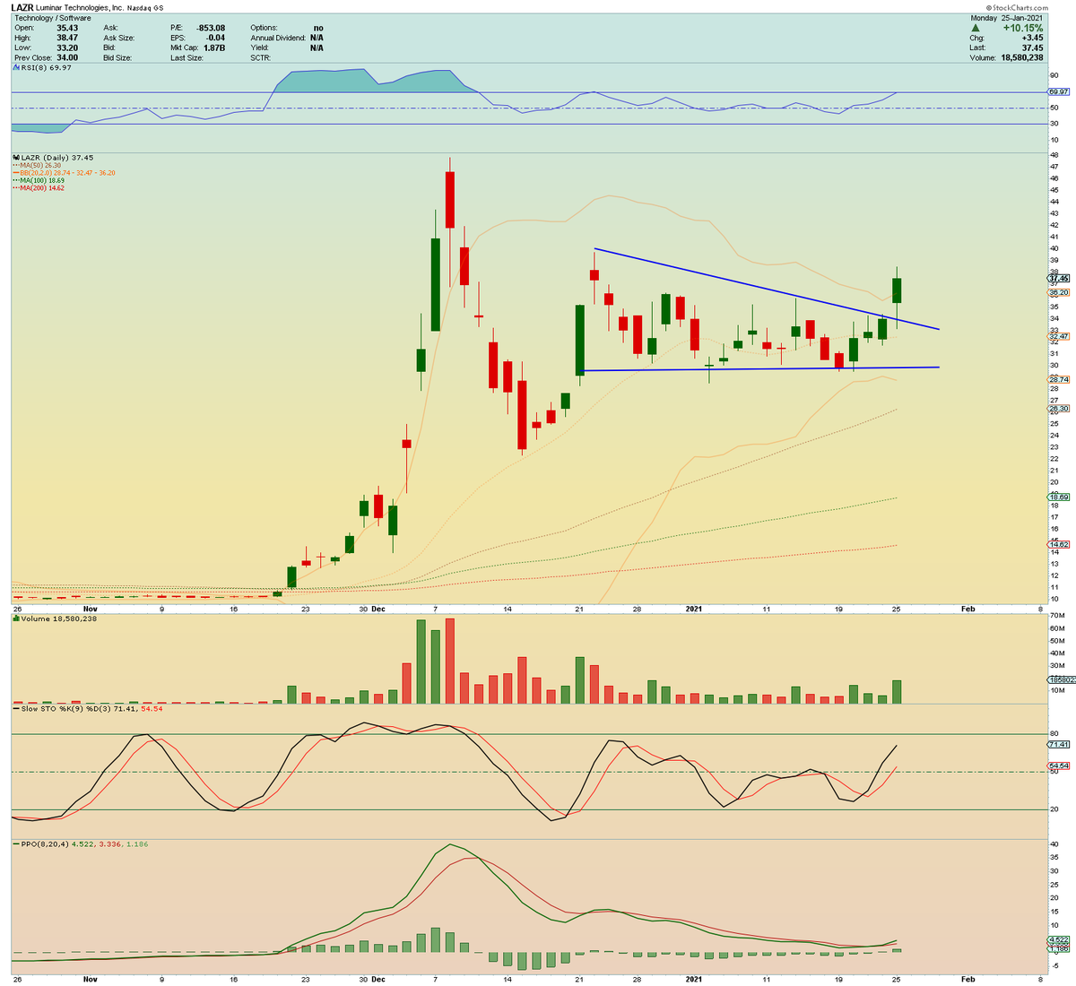Click the Options: no field value
Screen dimensions: 1076x986
pos(317,27)
